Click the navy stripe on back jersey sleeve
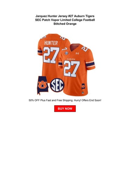The width and height of the screenshot is (130, 169). point(40,51)
